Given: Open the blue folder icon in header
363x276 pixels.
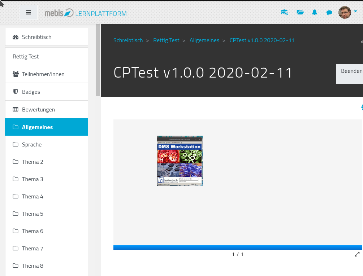Looking at the screenshot, I should click(300, 12).
